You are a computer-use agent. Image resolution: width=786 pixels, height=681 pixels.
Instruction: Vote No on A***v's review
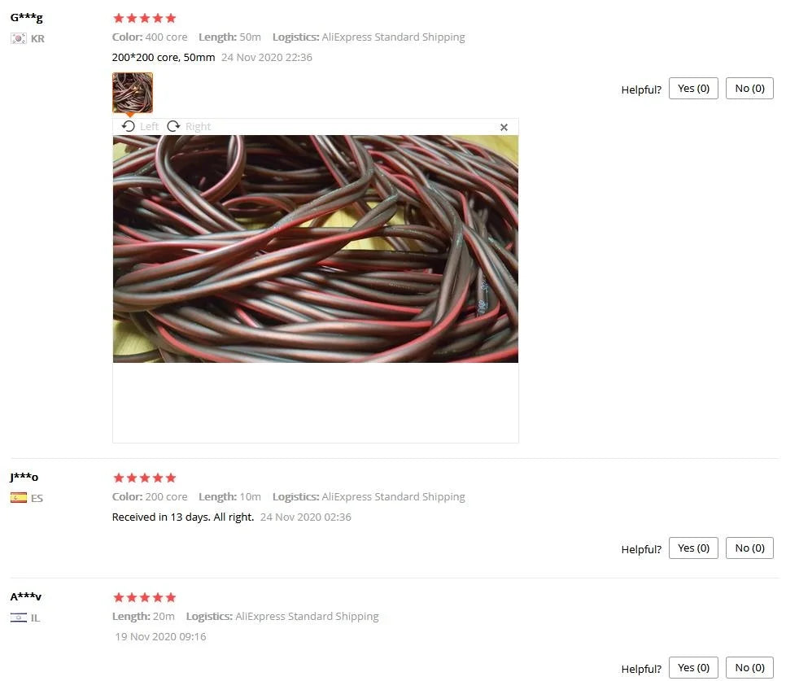click(x=749, y=667)
